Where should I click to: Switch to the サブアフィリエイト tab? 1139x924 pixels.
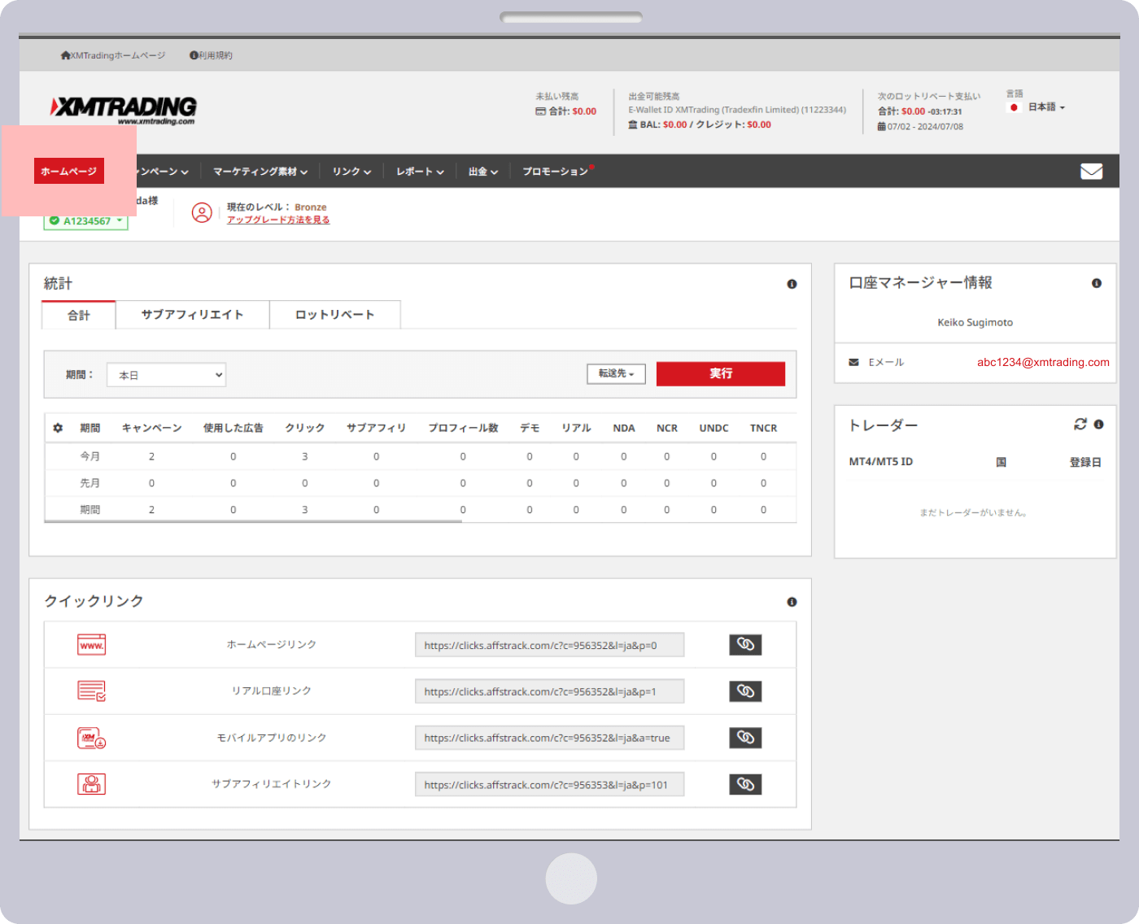[193, 315]
